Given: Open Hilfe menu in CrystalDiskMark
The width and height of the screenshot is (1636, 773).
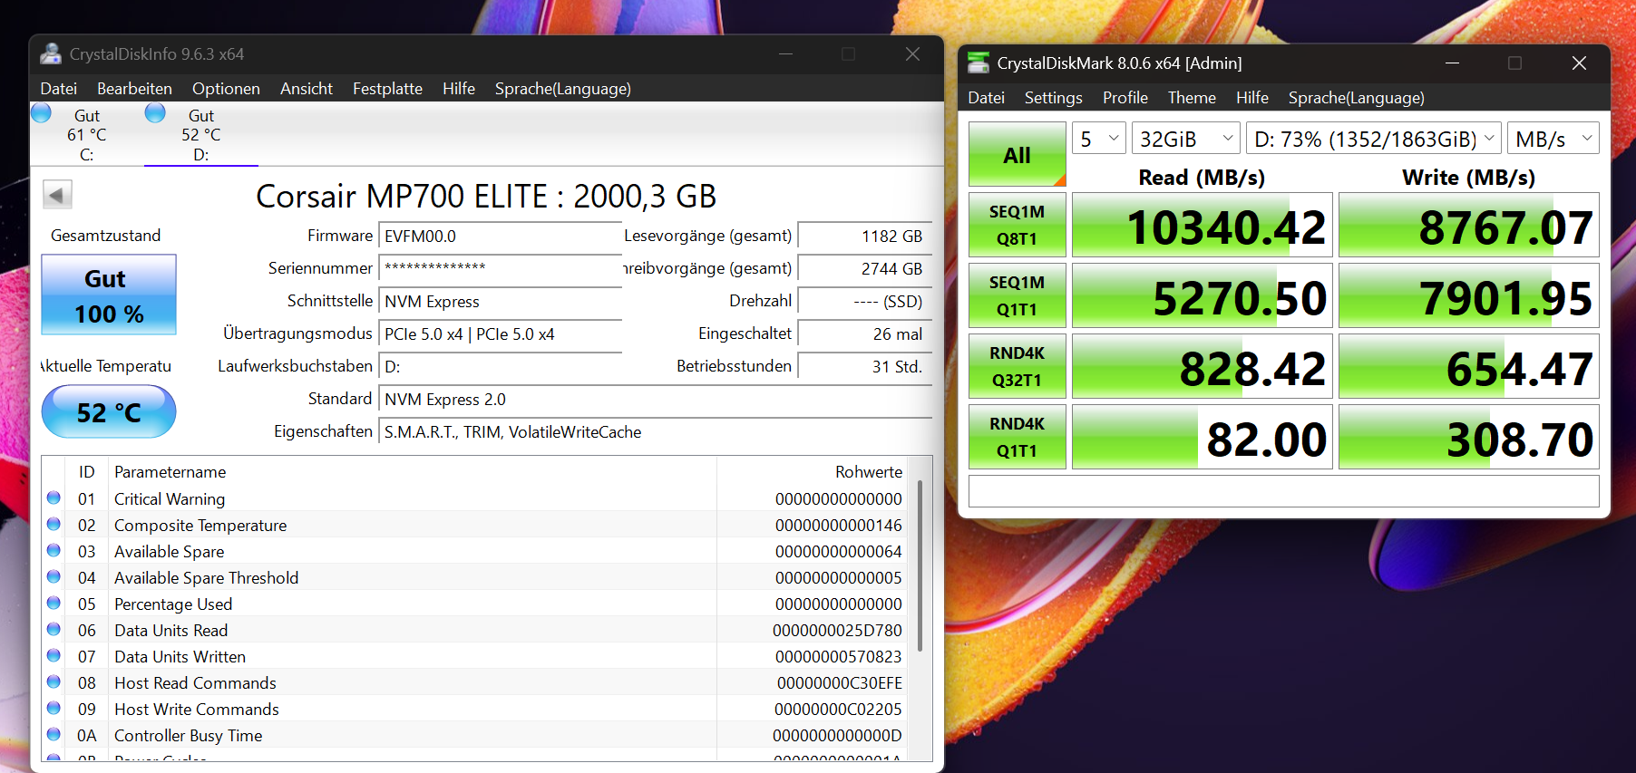Looking at the screenshot, I should [x=1252, y=98].
